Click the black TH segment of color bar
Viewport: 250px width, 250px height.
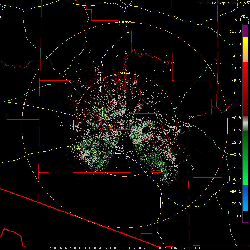(x=245, y=217)
